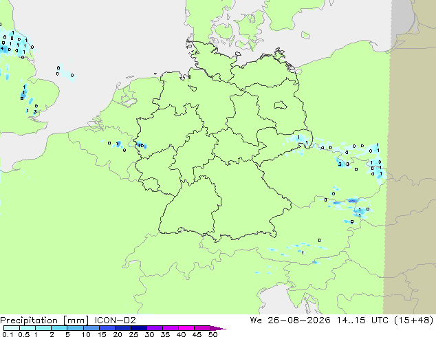Click the '40' legend scale label

181,334
